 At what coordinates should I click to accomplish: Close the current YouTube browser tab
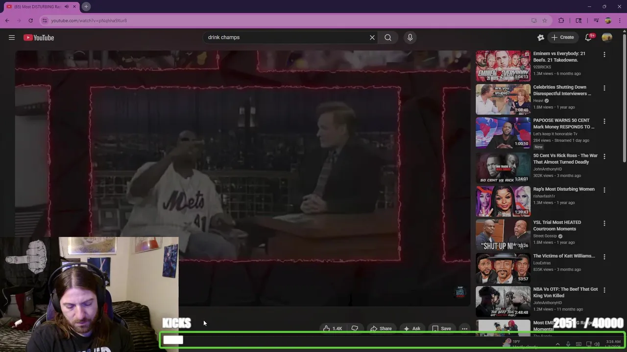tap(74, 6)
